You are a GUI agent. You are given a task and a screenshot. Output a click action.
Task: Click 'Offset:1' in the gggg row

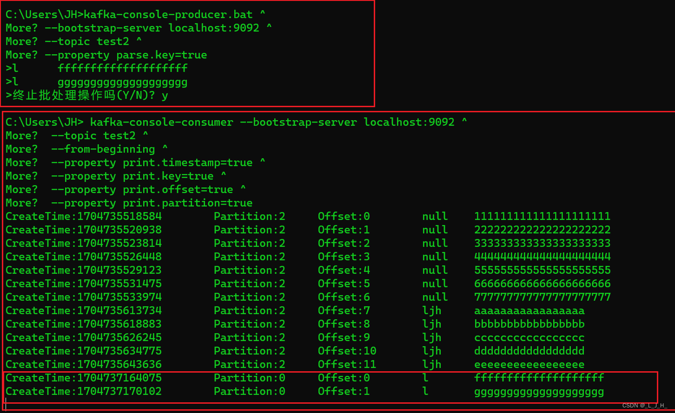pos(344,391)
